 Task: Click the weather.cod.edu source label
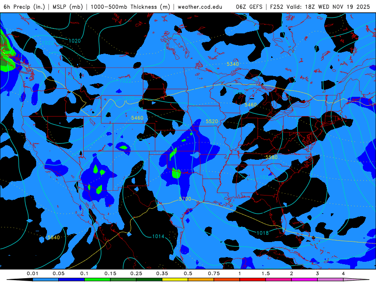200,7
